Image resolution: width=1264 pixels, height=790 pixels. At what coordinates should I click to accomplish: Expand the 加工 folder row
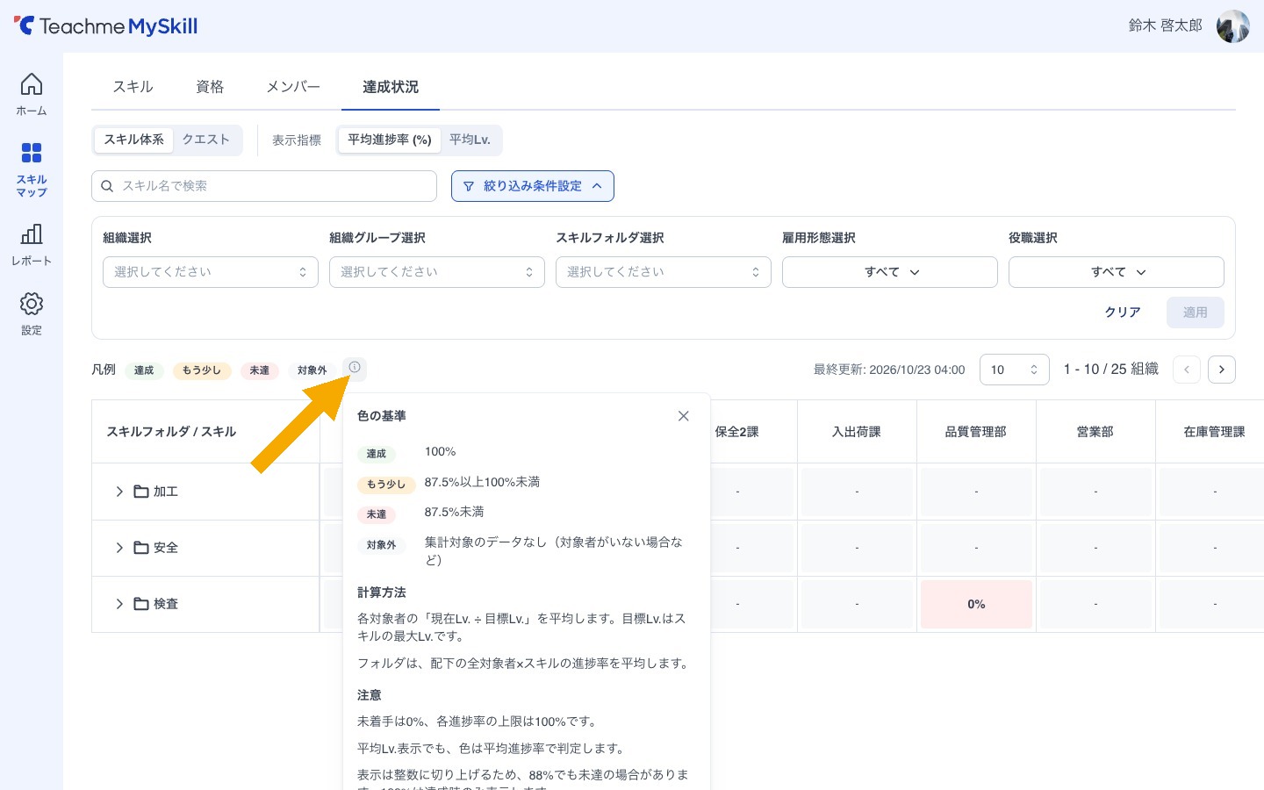pyautogui.click(x=119, y=492)
